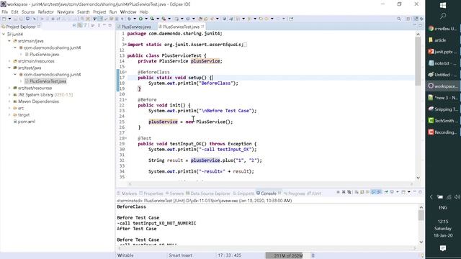Expand Maven Dependencies node
Image resolution: width=461 pixels, height=259 pixels.
coord(9,101)
